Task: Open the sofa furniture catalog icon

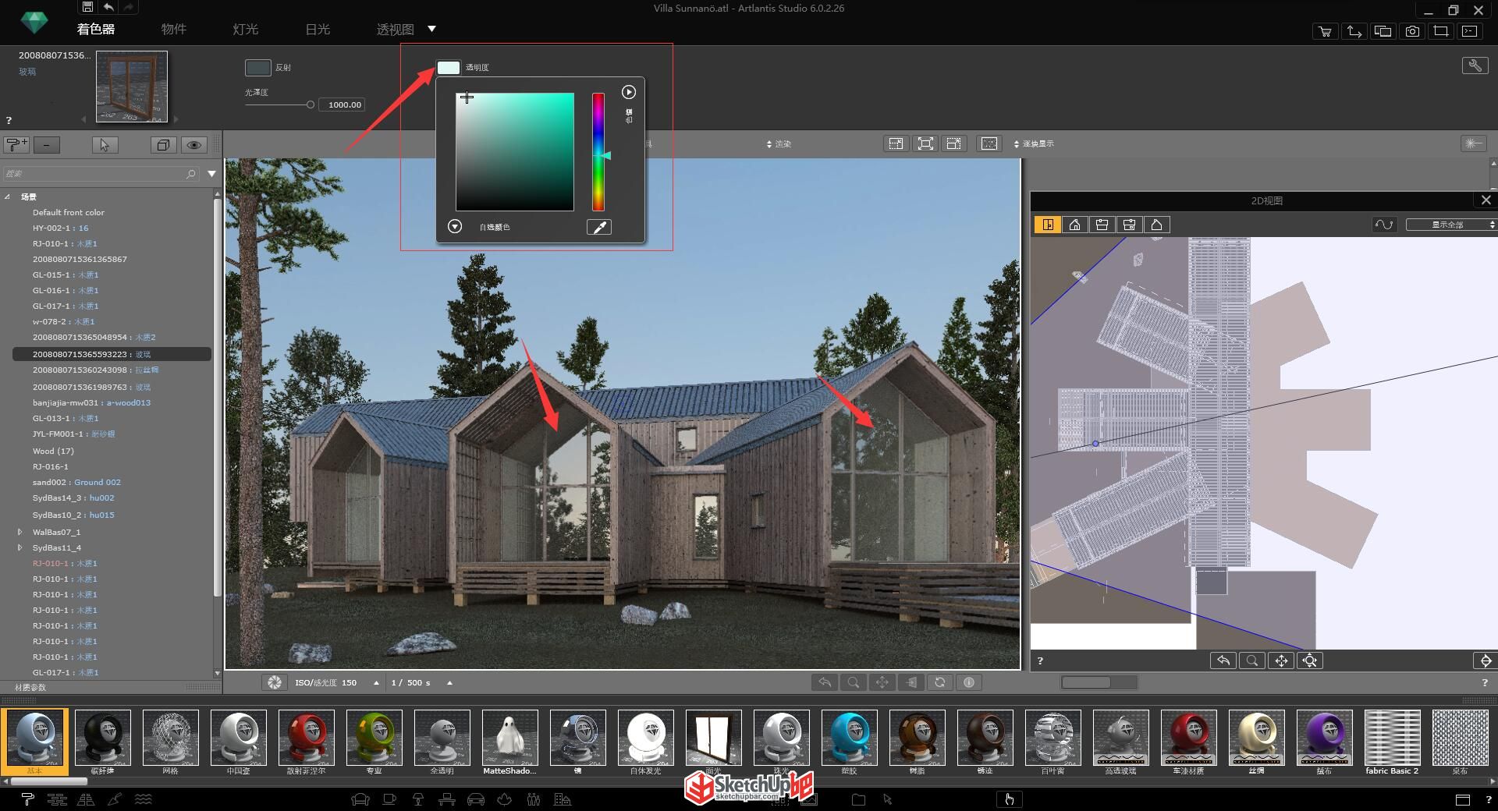Action: [x=360, y=799]
